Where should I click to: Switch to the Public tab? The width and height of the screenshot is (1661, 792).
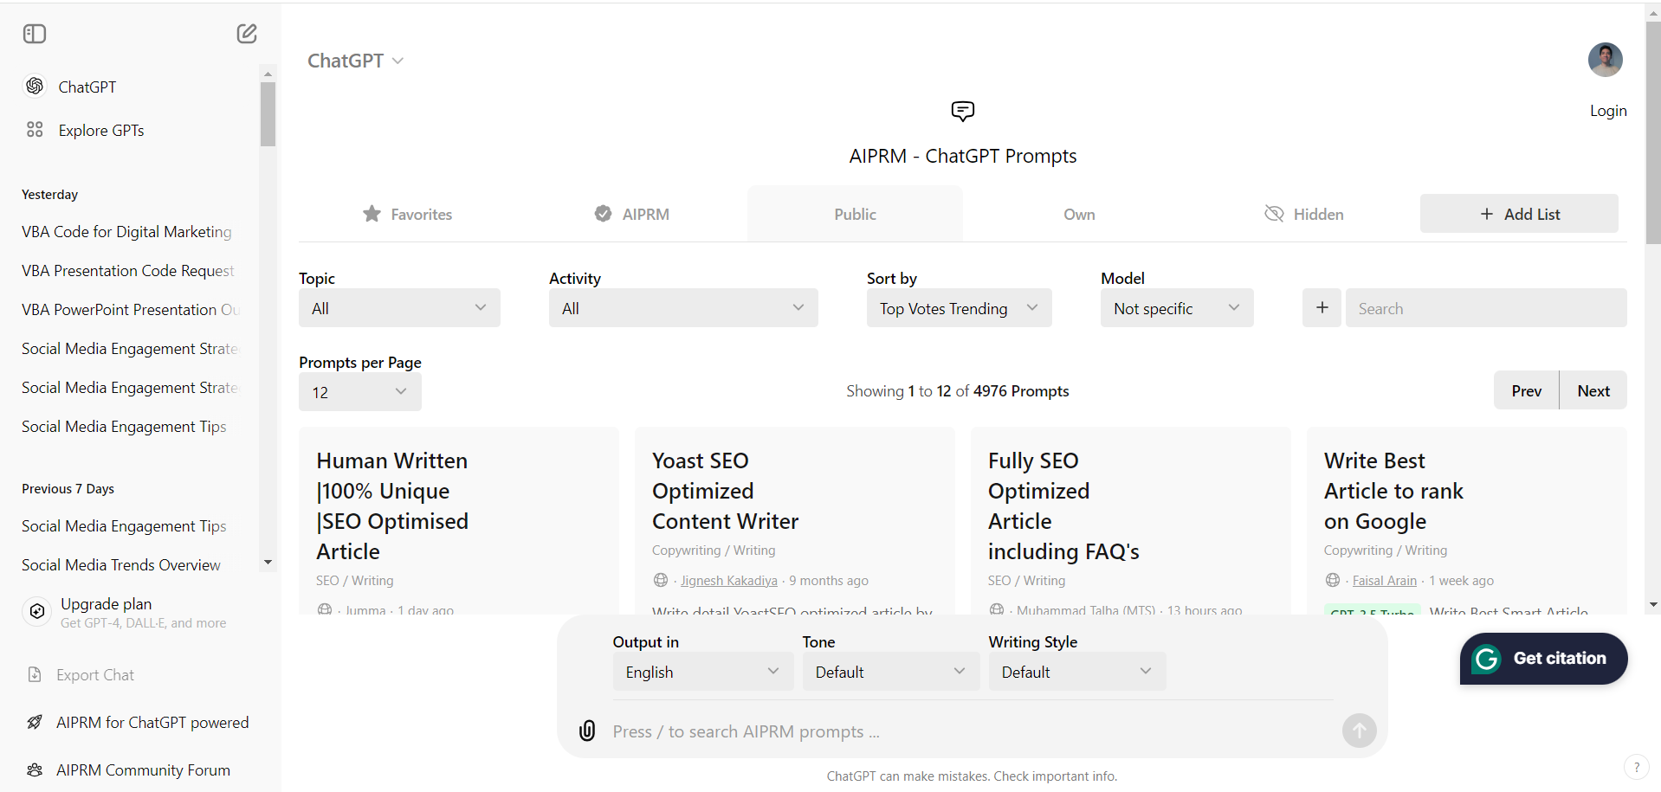855,214
